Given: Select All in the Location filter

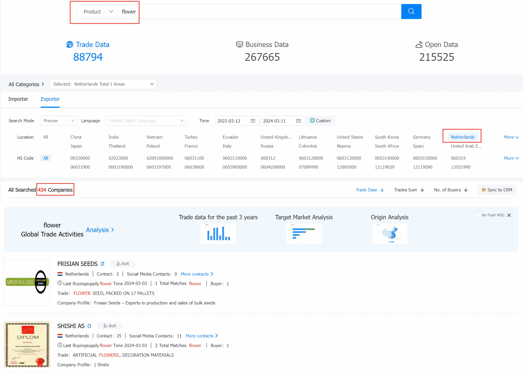Looking at the screenshot, I should (46, 137).
